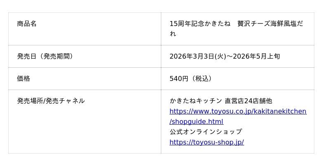This screenshot has height=166, width=330.
Task: Click the 2026年3月3日(火) start date
Action: point(198,56)
